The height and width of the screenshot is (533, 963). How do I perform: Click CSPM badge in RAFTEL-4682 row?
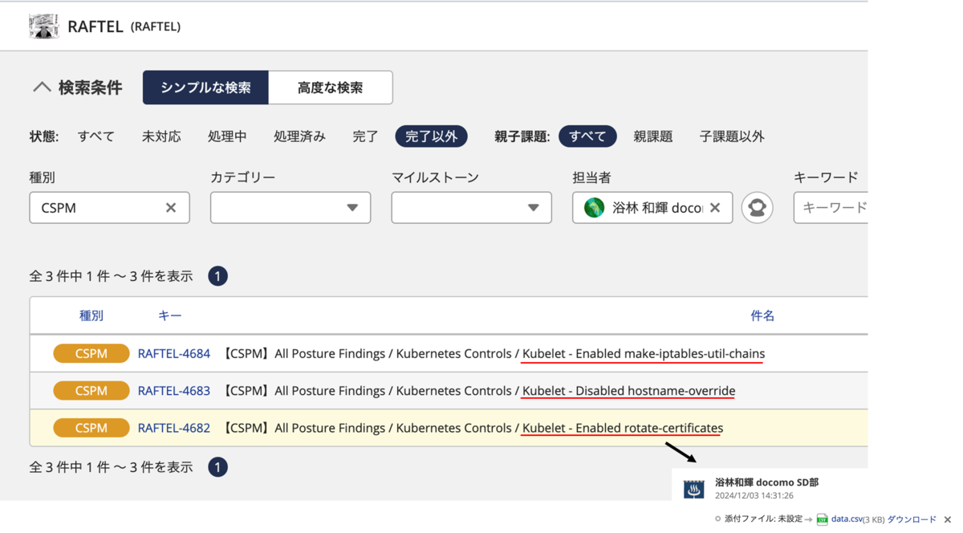tap(91, 428)
